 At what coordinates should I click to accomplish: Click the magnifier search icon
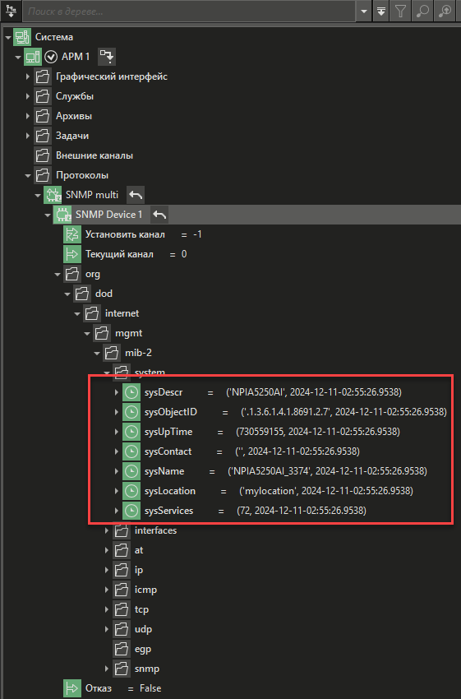pos(422,12)
